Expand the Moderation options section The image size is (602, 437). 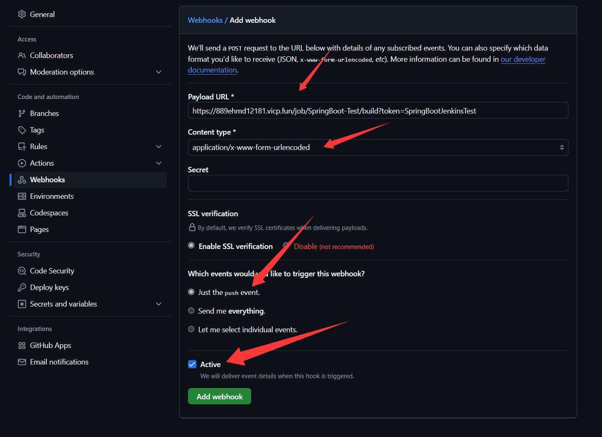tap(159, 72)
